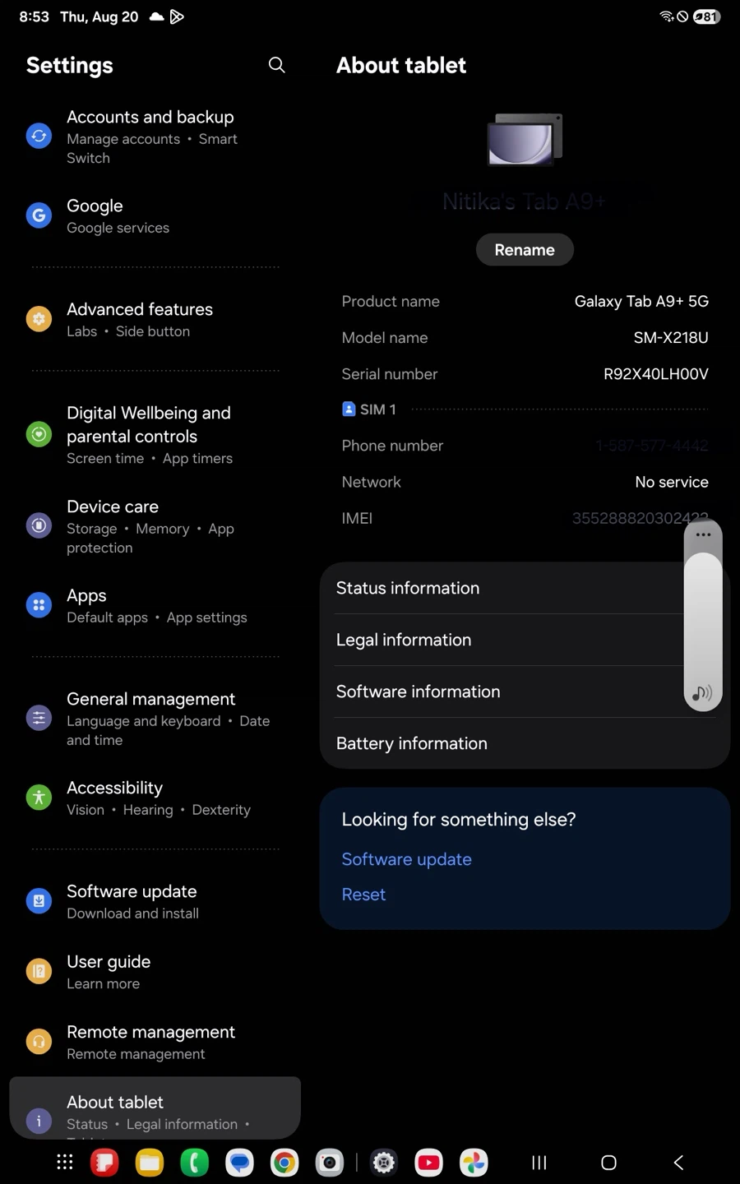
Task: Select About tablet in settings list
Action: click(x=155, y=1108)
